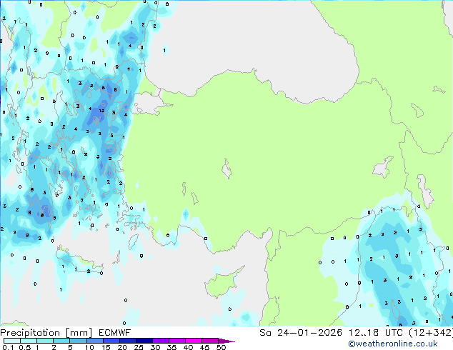
Task: Click the '50' legend scale label
Action: (x=221, y=347)
